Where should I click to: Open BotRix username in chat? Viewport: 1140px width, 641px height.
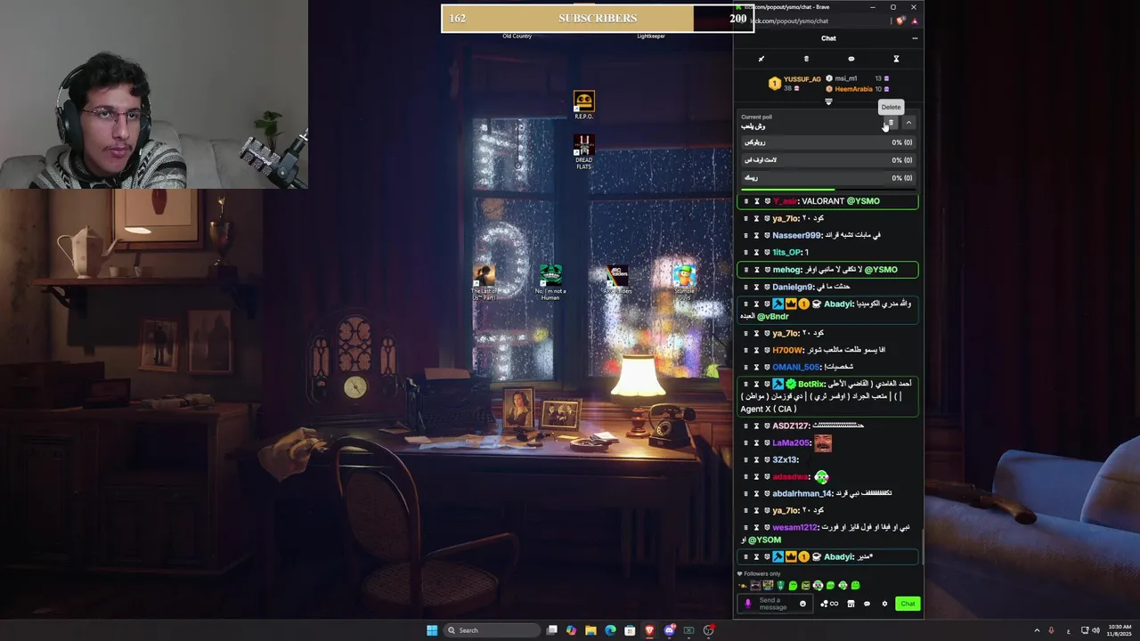point(811,384)
